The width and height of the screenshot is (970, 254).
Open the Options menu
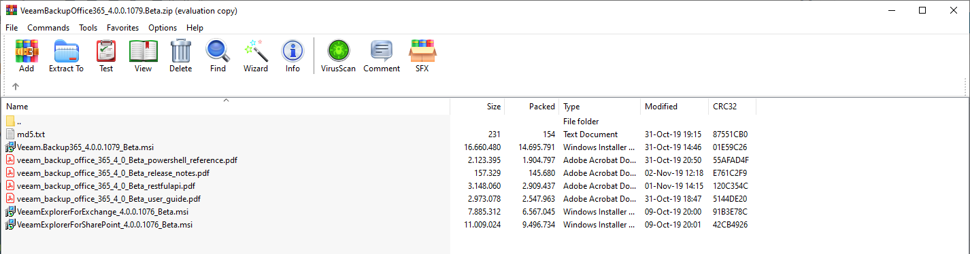(x=163, y=28)
